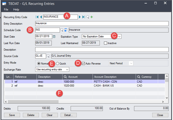
Task: Expand the Expiration Type dropdown
Action: coord(119,36)
